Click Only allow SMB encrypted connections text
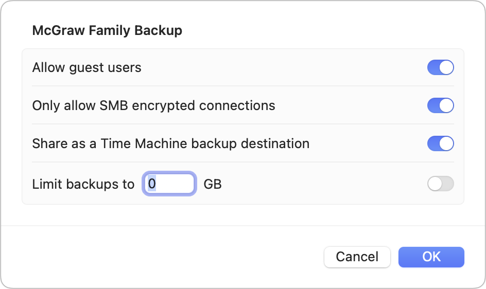Screen dimensions: 486x289 [x=153, y=105]
